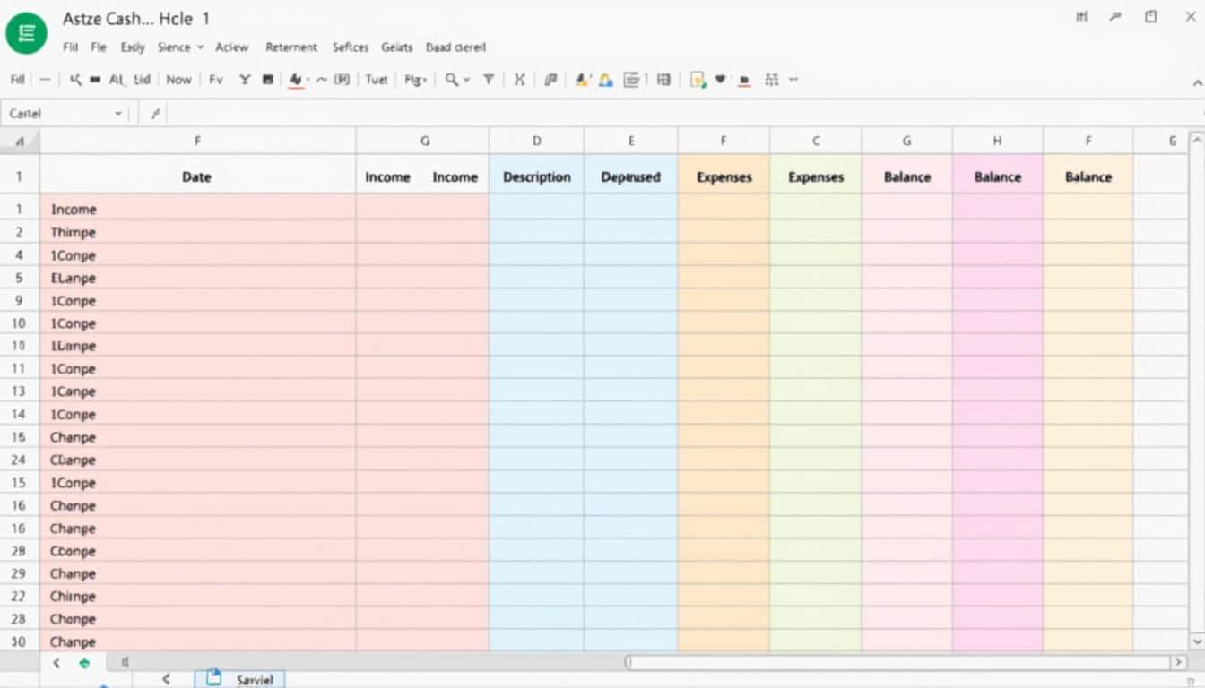The width and height of the screenshot is (1205, 688).
Task: Click the bracketed [H] toolbar icon
Action: (x=342, y=80)
